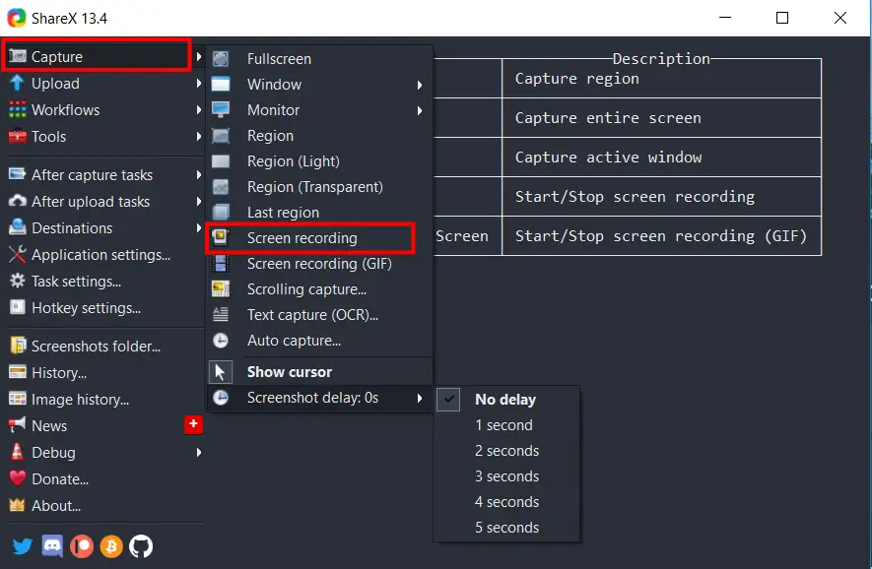Toggle the Show cursor option

pyautogui.click(x=320, y=372)
